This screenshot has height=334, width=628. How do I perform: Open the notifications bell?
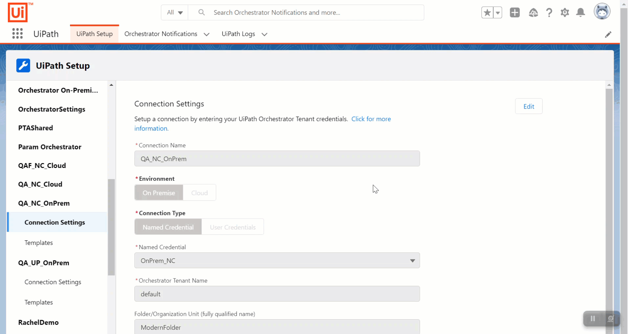(x=580, y=13)
